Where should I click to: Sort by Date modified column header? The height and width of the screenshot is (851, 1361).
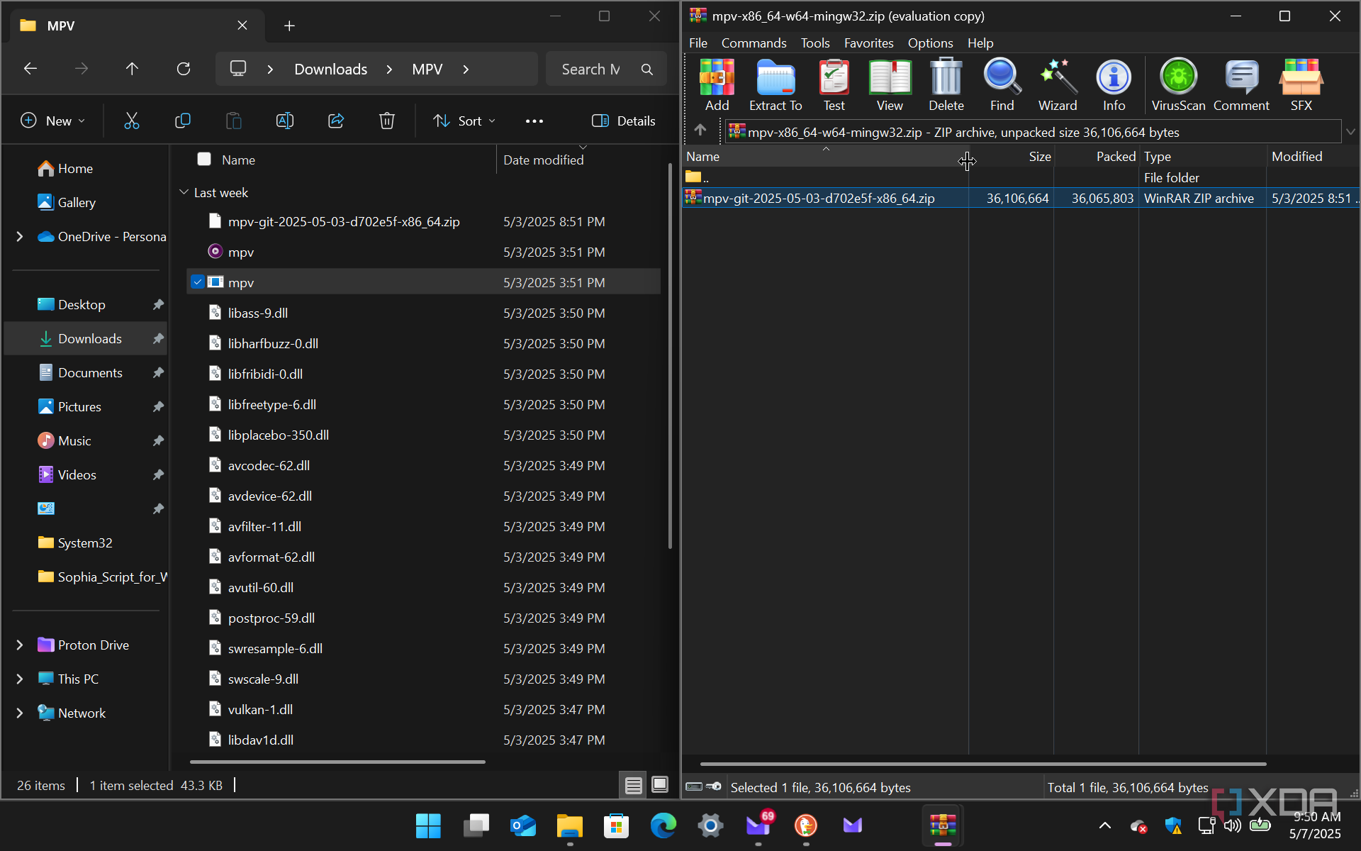pos(544,160)
